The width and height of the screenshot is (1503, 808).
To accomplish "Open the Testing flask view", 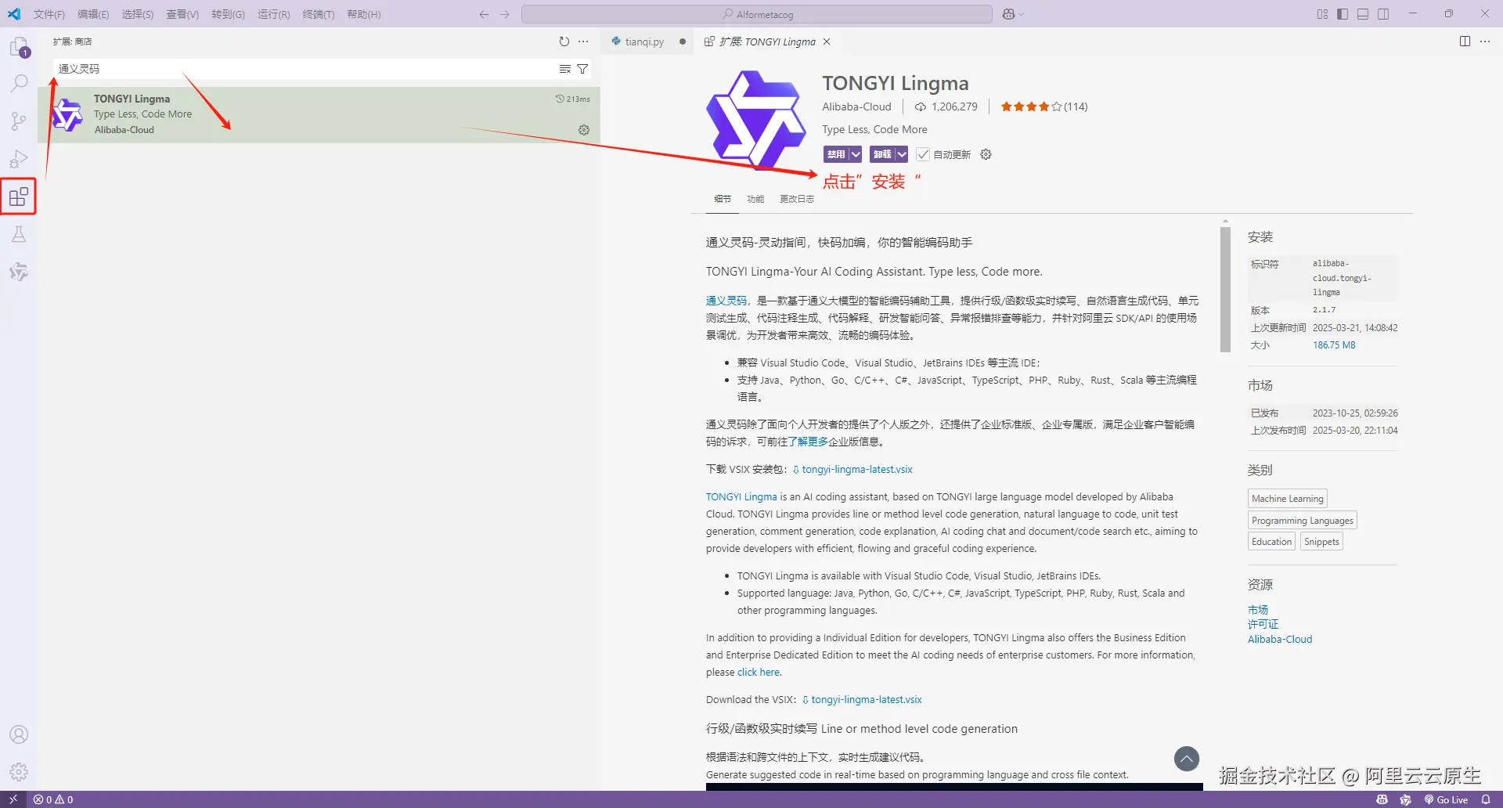I will (19, 234).
